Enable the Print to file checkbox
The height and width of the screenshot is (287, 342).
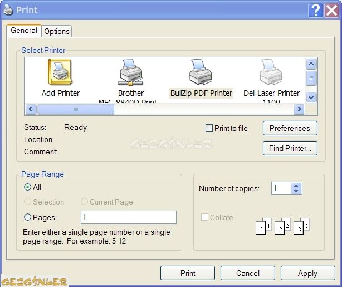point(209,128)
